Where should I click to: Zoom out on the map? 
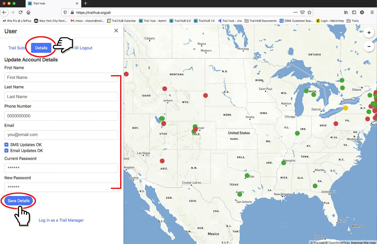tap(369, 46)
